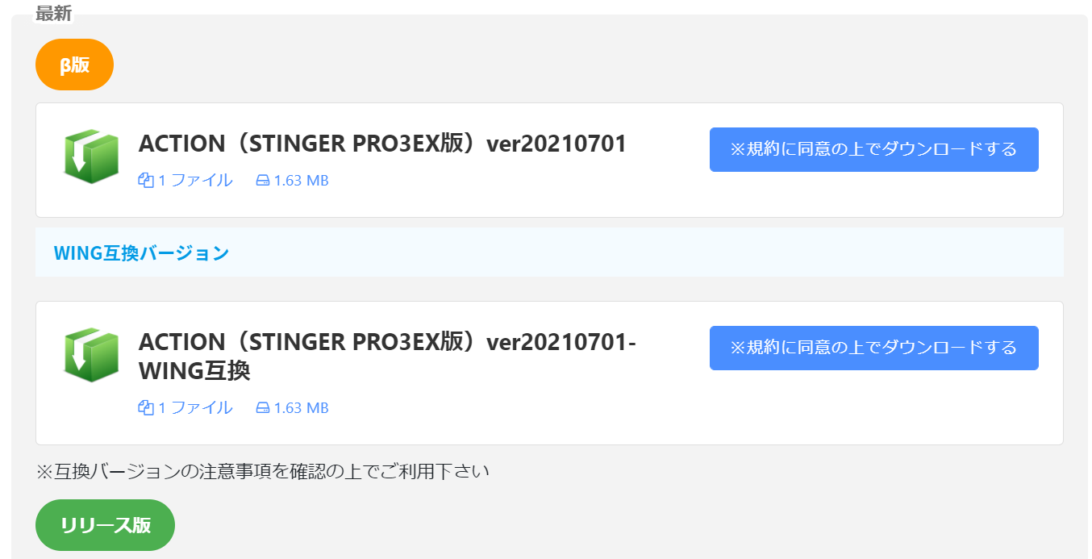Download ACTION ver20210701 via the blue agreement button
The height and width of the screenshot is (559, 1092).
pos(873,149)
